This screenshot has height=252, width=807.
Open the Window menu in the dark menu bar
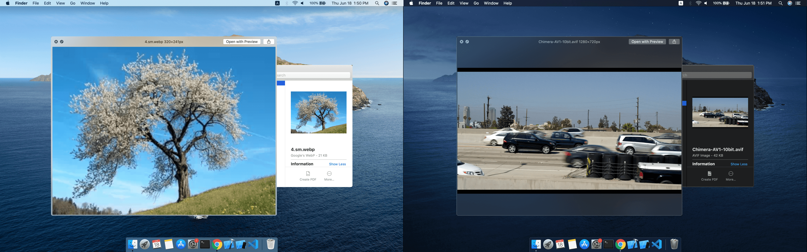pos(491,3)
